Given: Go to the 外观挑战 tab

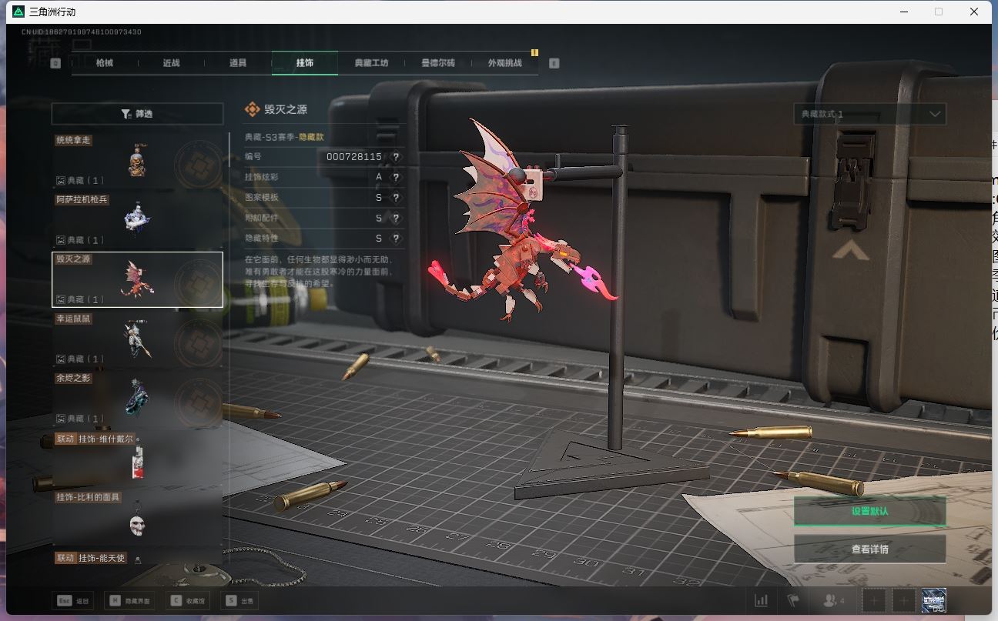Looking at the screenshot, I should (x=504, y=63).
